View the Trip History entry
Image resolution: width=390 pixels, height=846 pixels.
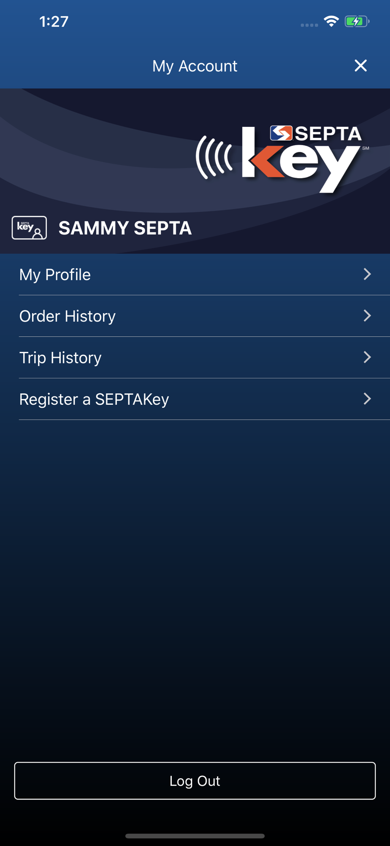tap(60, 357)
